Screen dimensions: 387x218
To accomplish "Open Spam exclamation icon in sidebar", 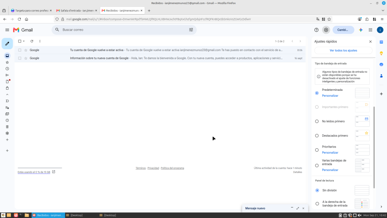I will [7, 120].
